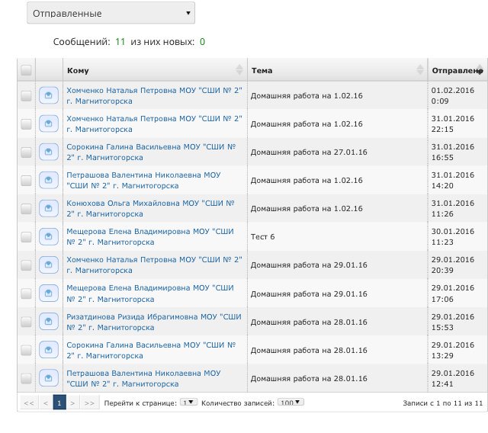Click the Тема column header label
The height and width of the screenshot is (433, 488).
point(262,71)
